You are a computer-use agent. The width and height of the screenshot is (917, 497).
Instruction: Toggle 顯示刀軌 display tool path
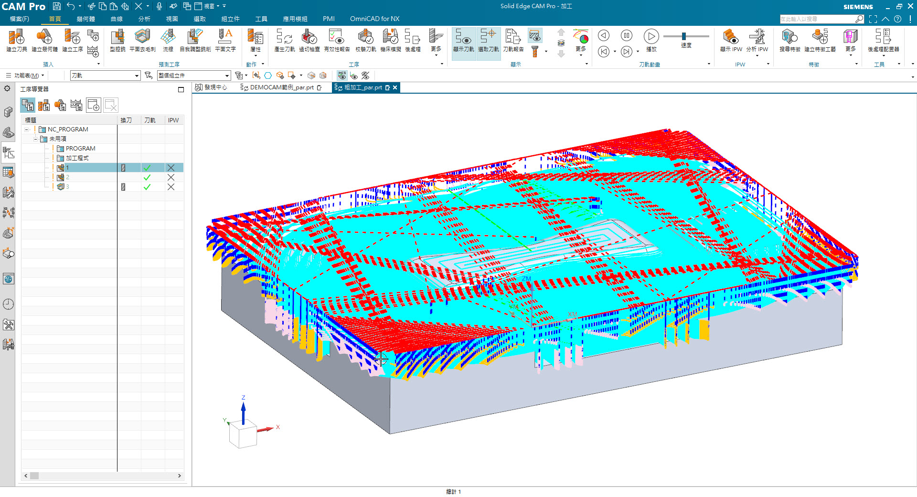tap(464, 43)
